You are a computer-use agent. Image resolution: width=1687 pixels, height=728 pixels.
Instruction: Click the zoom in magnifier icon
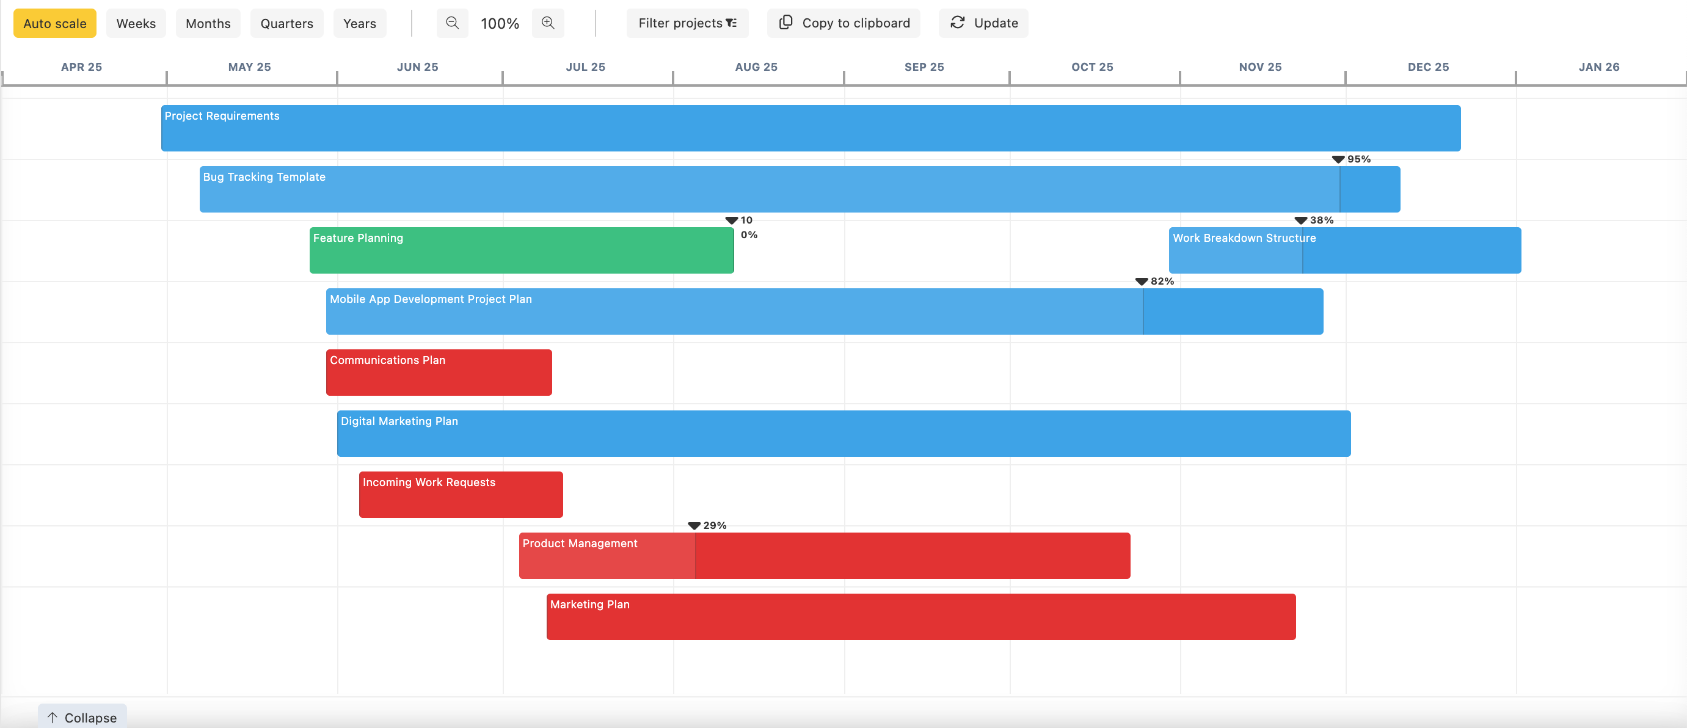[x=548, y=23]
